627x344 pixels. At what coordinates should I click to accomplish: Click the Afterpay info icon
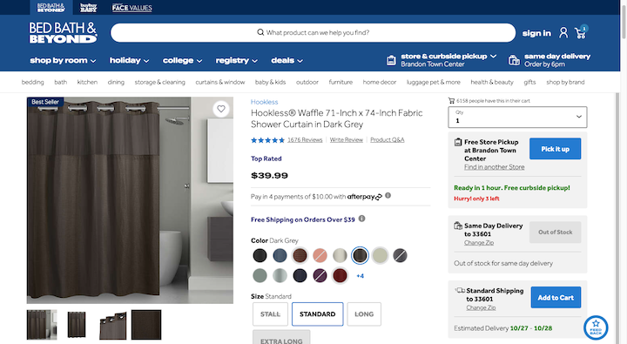pos(388,196)
